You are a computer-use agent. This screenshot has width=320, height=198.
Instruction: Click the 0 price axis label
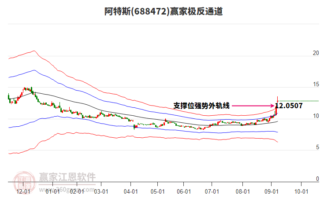(317, 179)
